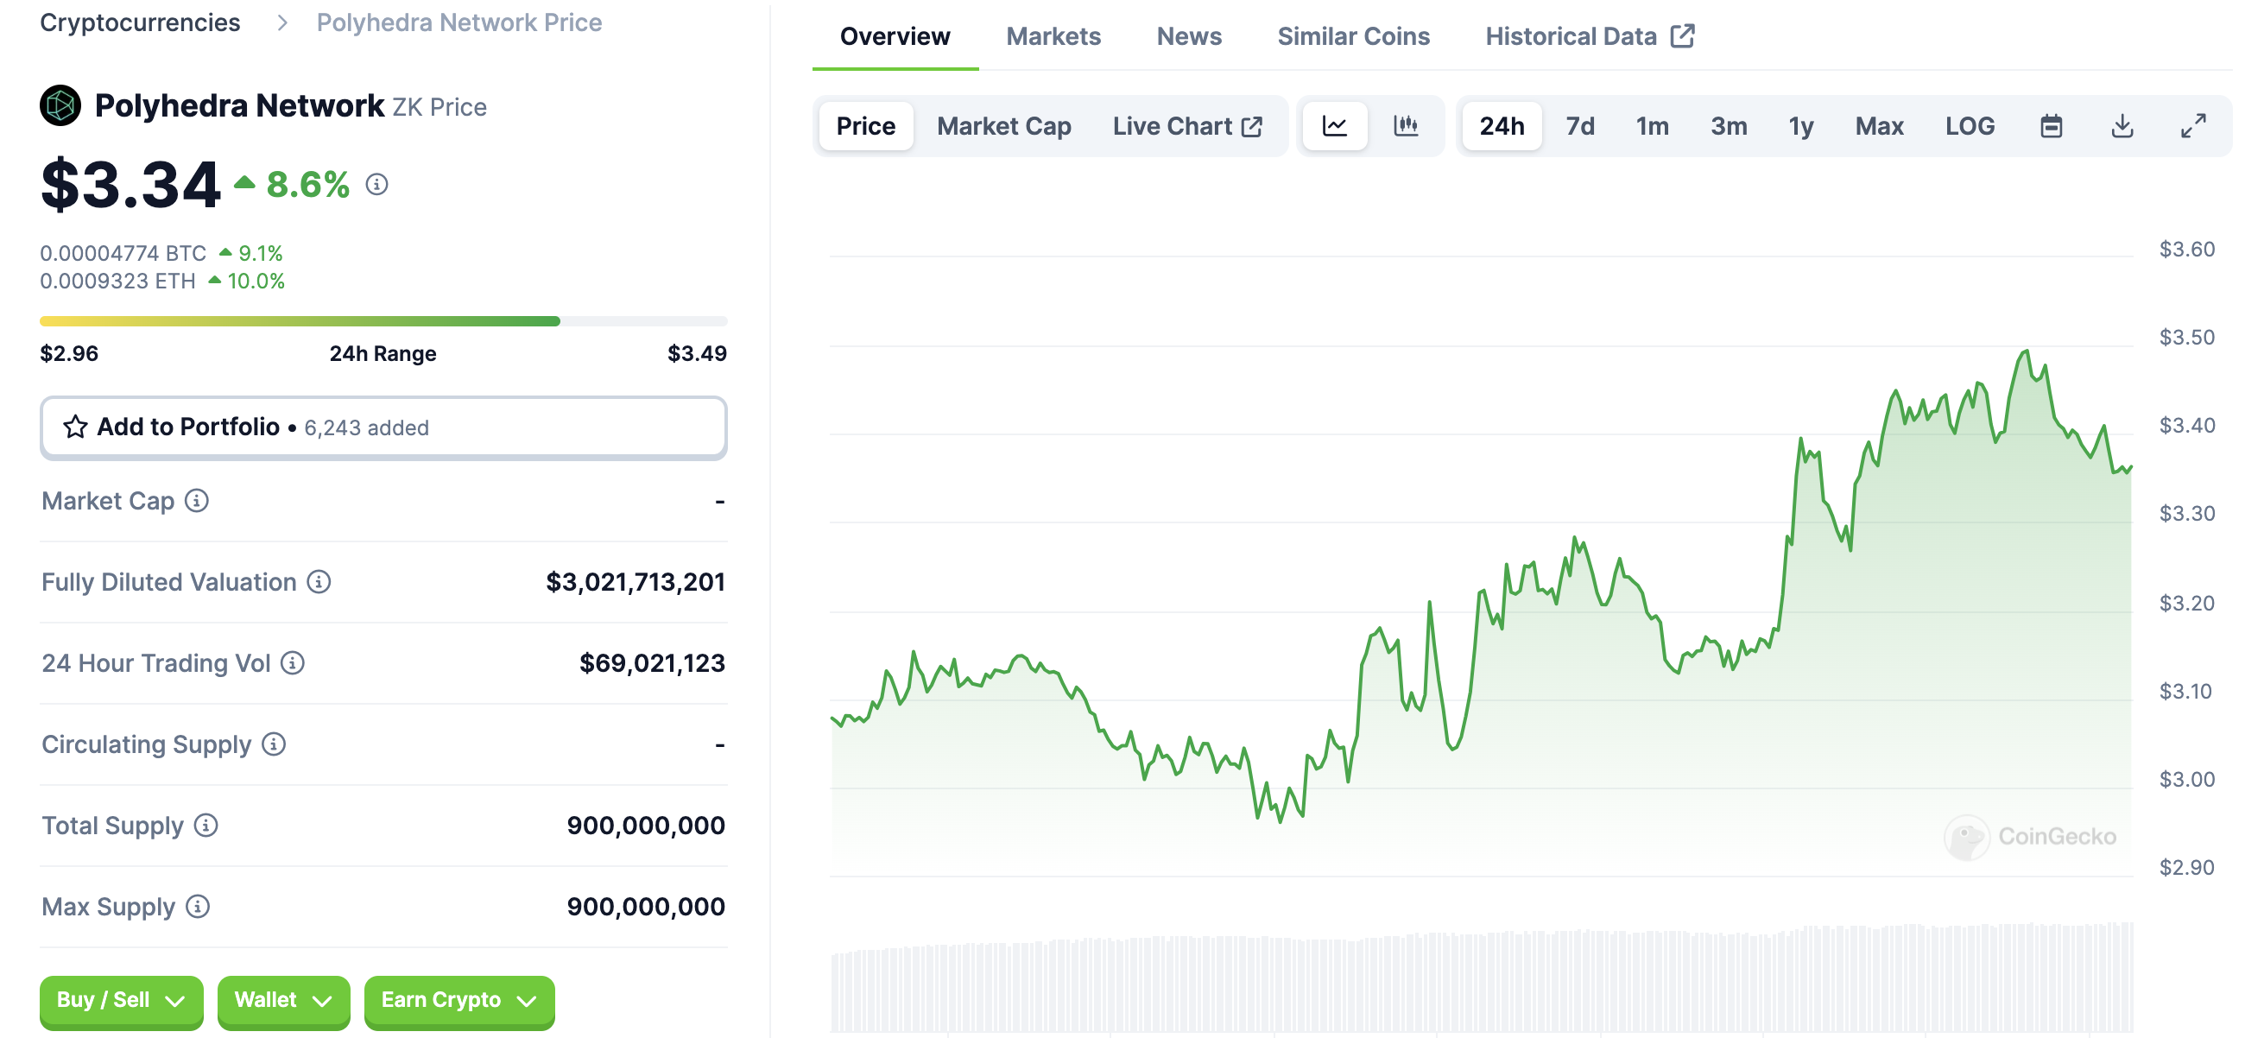Viewport: 2264px width, 1038px height.
Task: Click trading volume value $69,021,123
Action: click(652, 663)
